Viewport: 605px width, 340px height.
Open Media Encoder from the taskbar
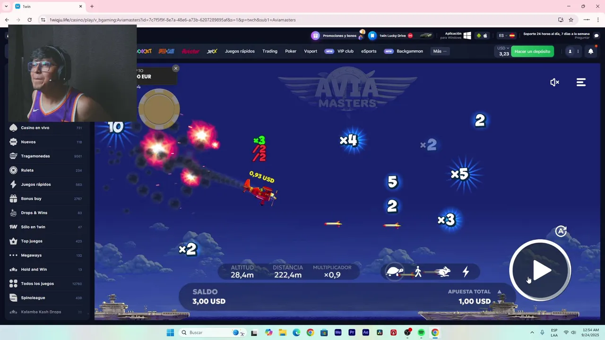(338, 332)
